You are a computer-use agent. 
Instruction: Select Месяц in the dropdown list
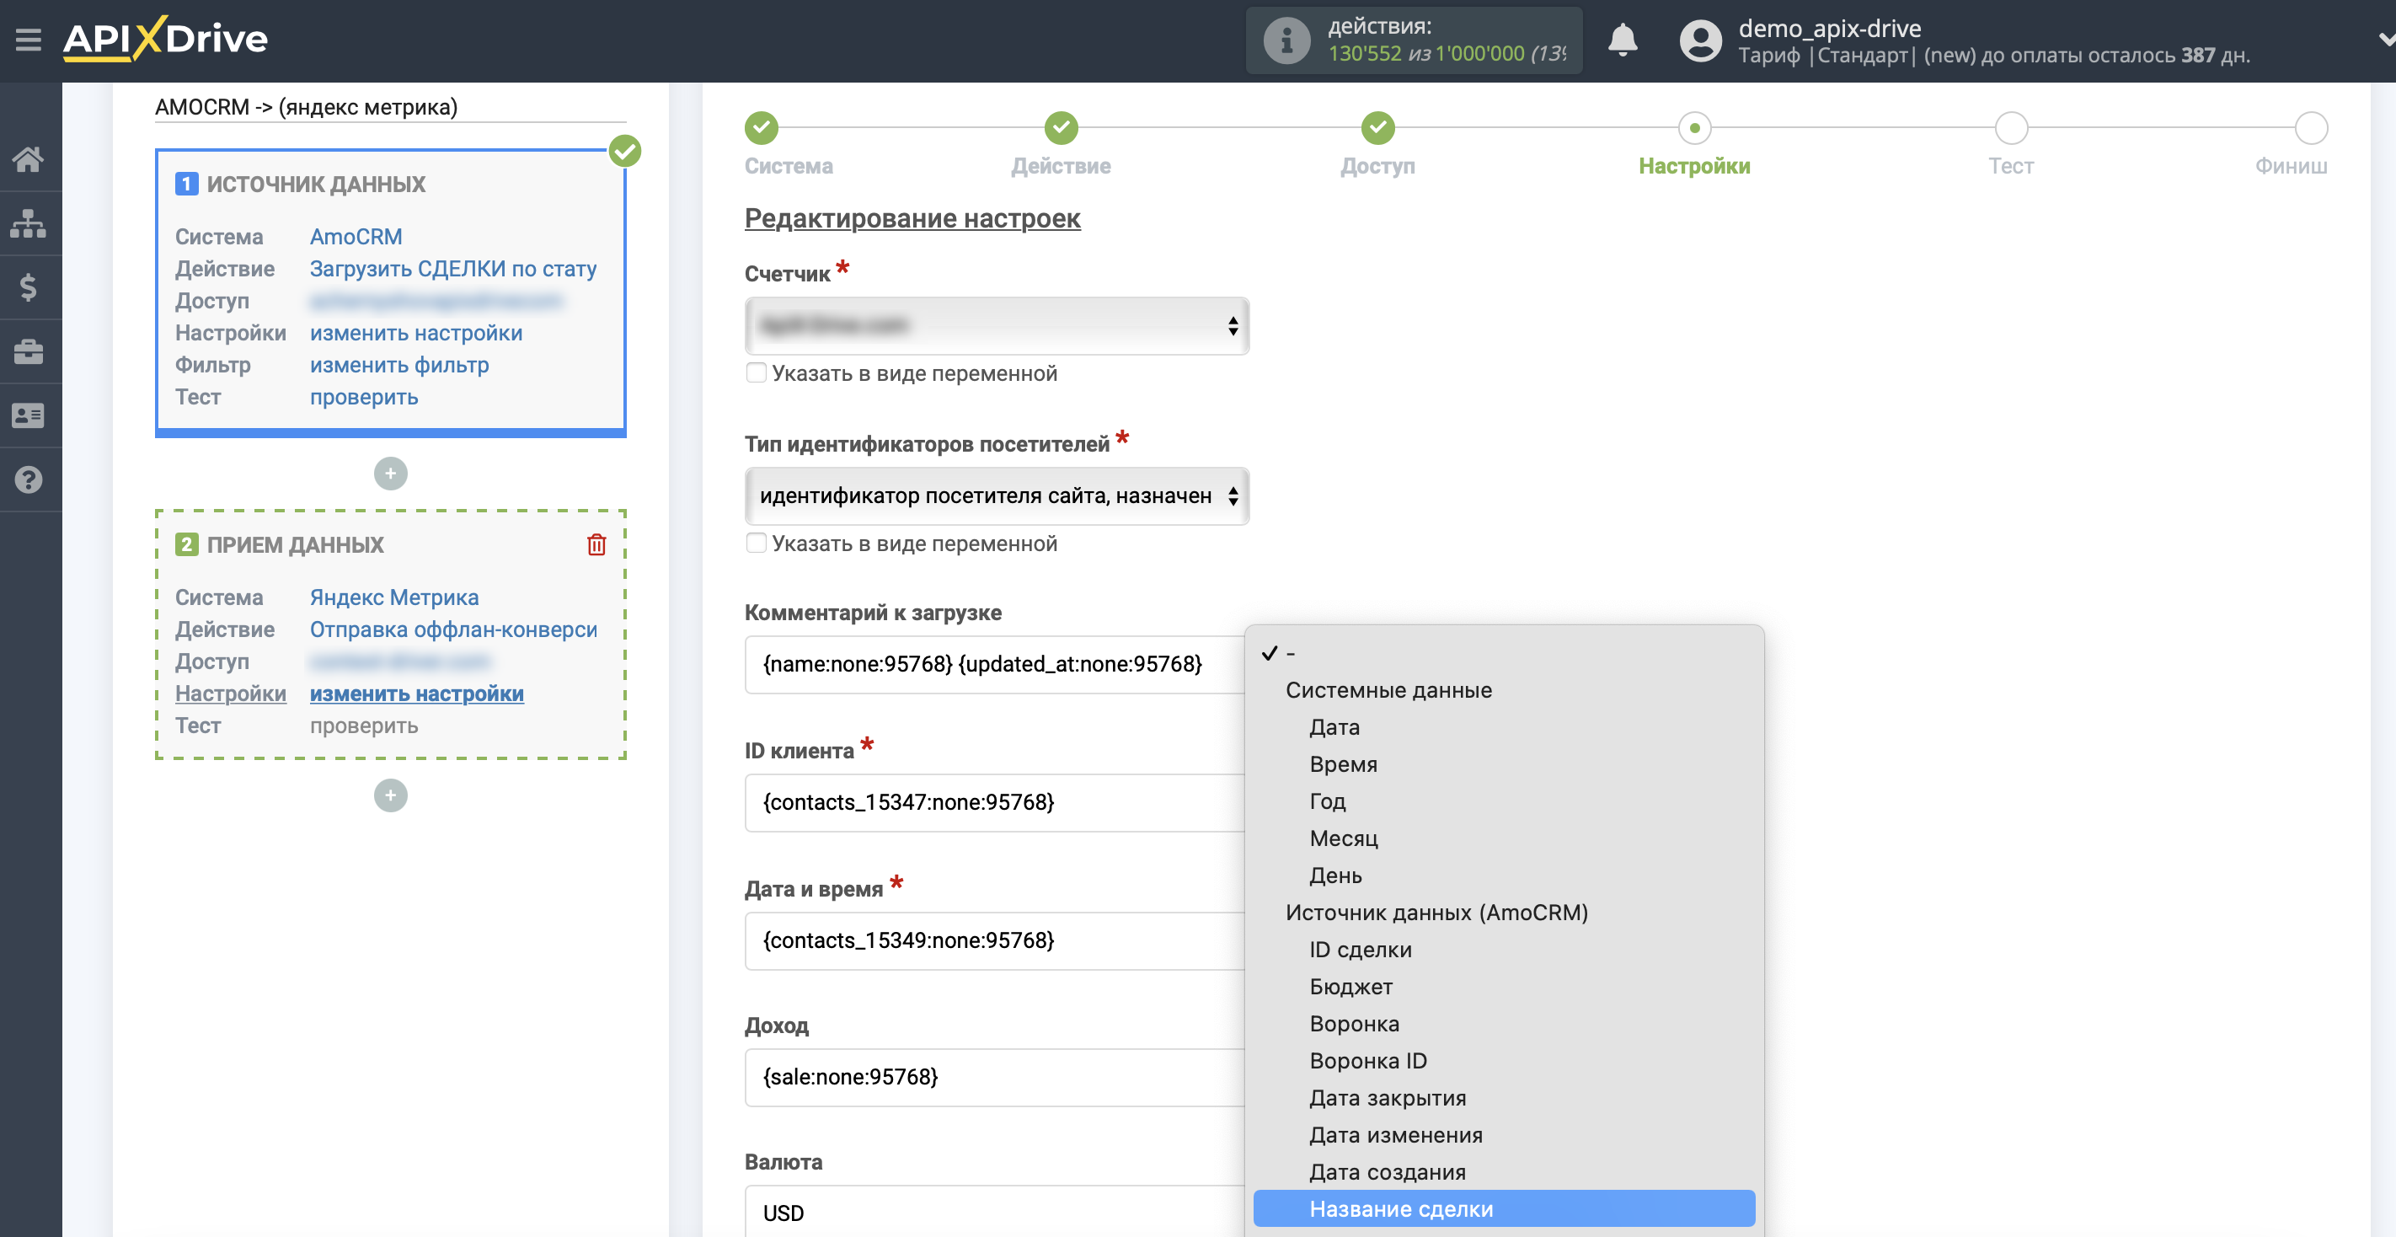coord(1504,839)
